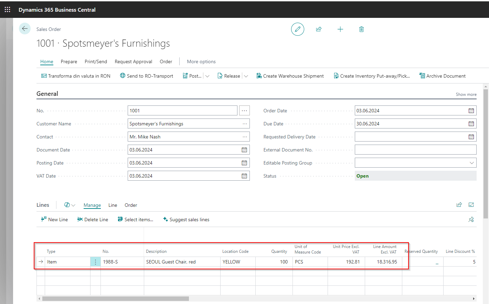Screen dimensions: 489x304
Task: Delete the order with trash icon
Action: coord(361,29)
